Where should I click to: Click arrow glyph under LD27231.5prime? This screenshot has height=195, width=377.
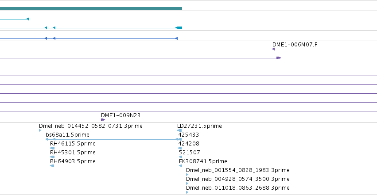pos(179,130)
